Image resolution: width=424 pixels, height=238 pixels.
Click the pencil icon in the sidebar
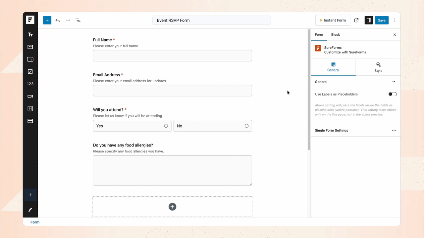(30, 210)
